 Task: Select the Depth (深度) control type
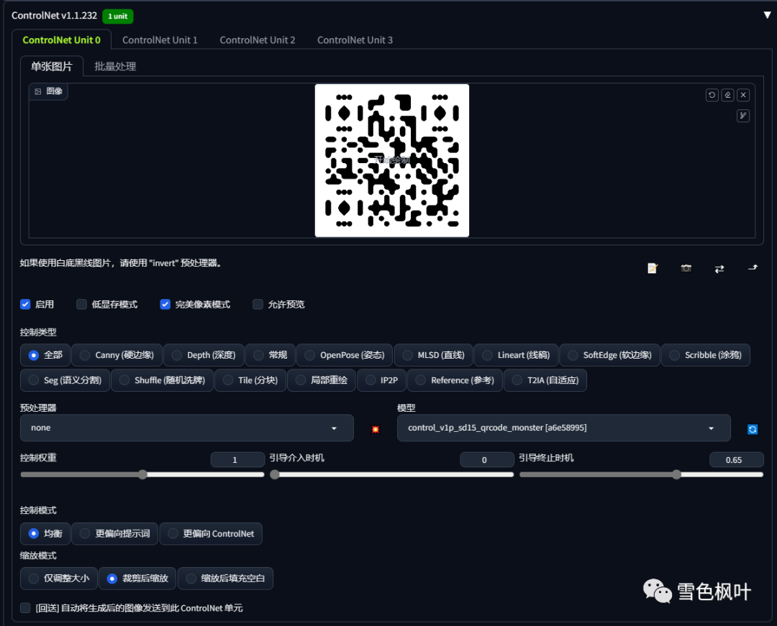click(x=204, y=355)
